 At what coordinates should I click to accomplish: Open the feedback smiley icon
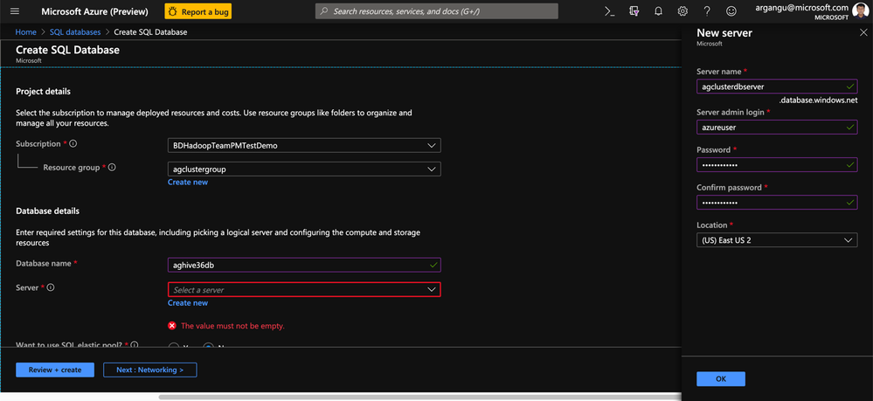(x=731, y=11)
